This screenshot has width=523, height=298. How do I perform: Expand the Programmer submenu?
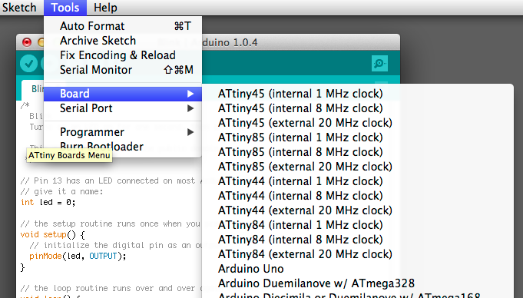click(x=123, y=132)
